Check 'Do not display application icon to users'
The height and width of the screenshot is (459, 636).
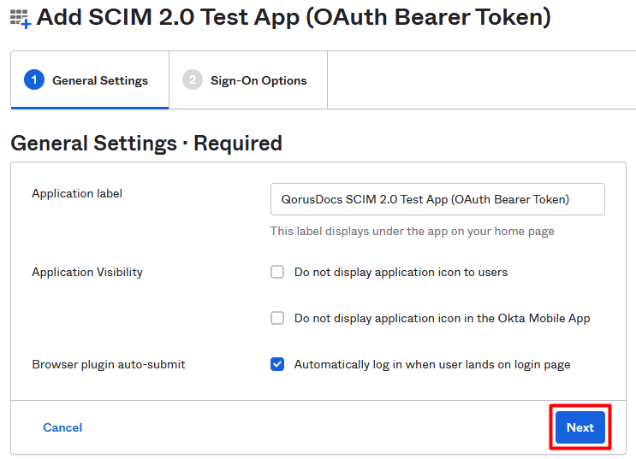pyautogui.click(x=277, y=272)
